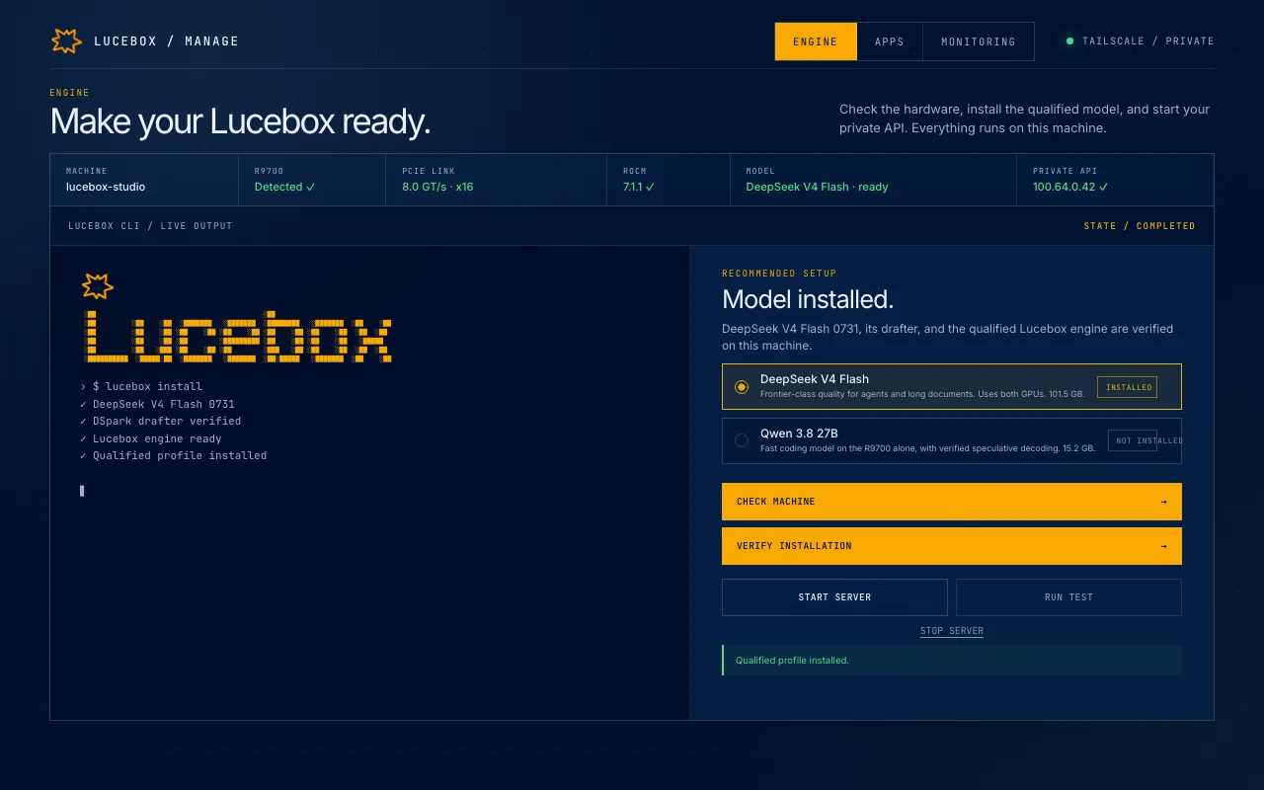
Task: Click the machine name lucebox-studio
Action: 106,187
